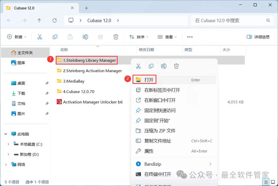Screen dimensions: 278x186
Task: Open the 新建 (New) dropdown
Action: point(16,37)
